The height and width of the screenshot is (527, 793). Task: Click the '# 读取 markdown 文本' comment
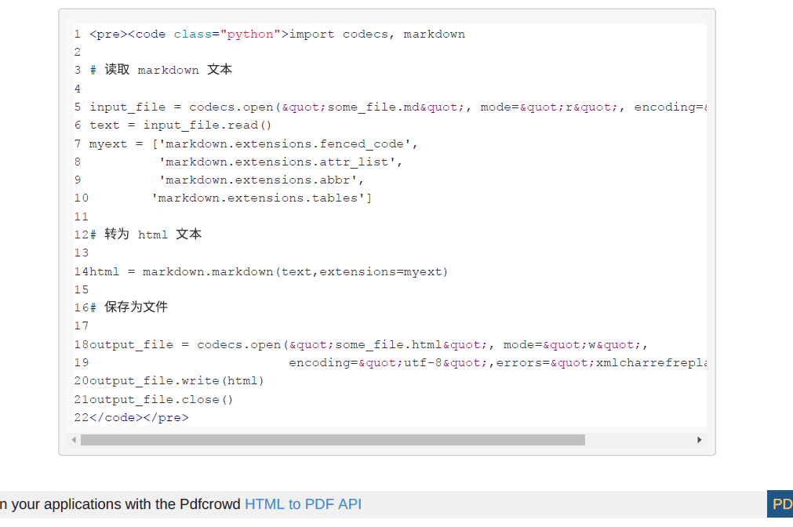tap(161, 70)
